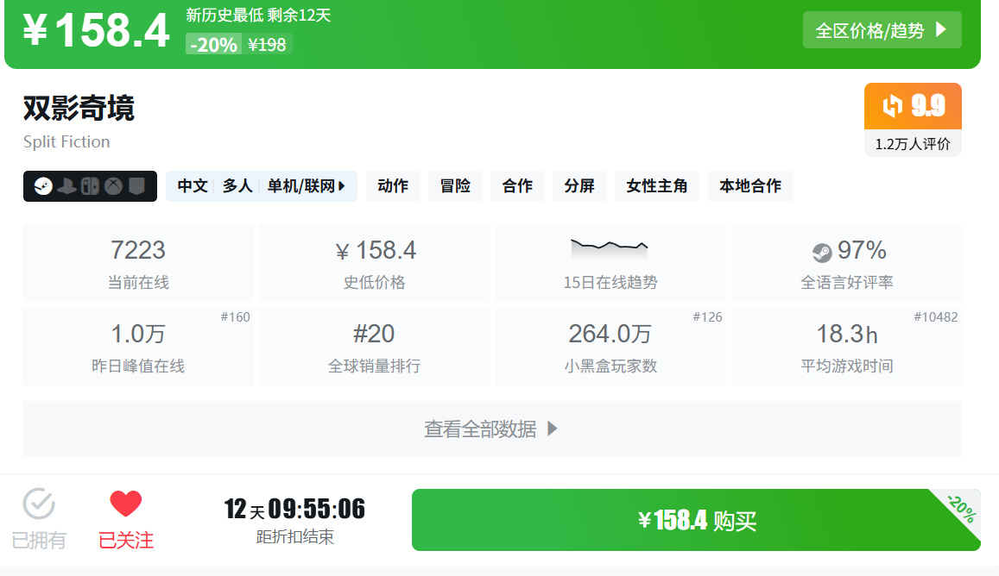Click the 264.0万 小黑盒玩家数 stat
Viewport: 999px width, 576px height.
click(x=610, y=347)
